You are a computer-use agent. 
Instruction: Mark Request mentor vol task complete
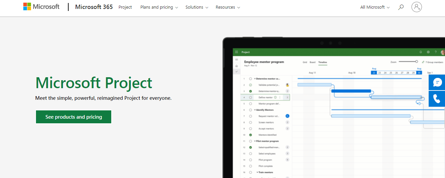(250, 116)
